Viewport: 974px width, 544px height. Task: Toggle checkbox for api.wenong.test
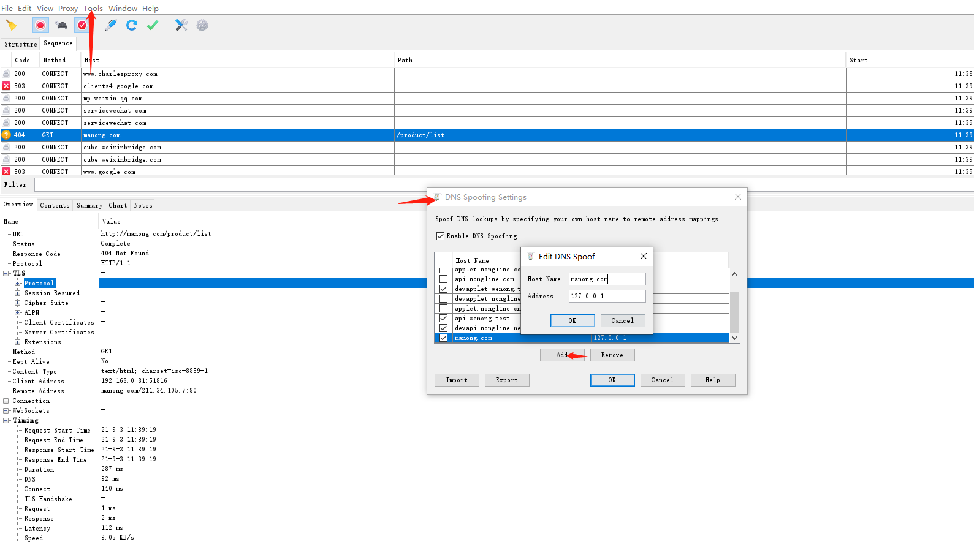click(x=443, y=319)
